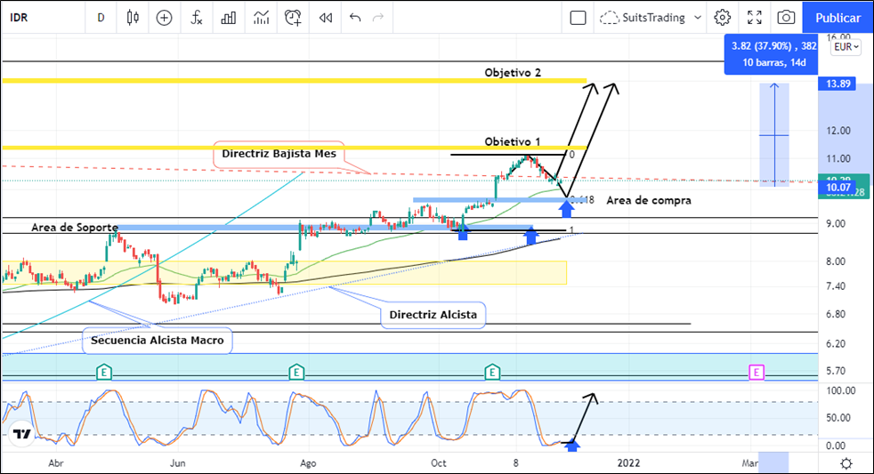This screenshot has width=874, height=474.
Task: Create an alert with the clock icon
Action: (x=293, y=17)
